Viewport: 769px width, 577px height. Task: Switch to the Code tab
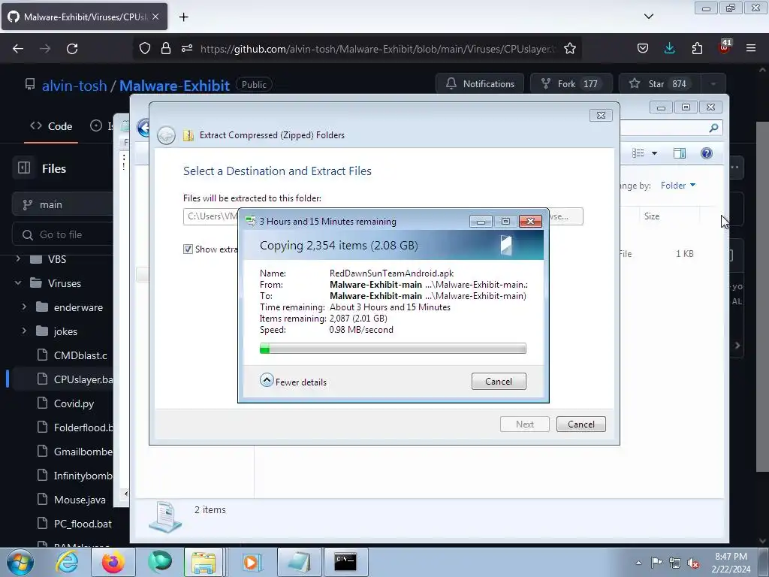[x=51, y=126]
